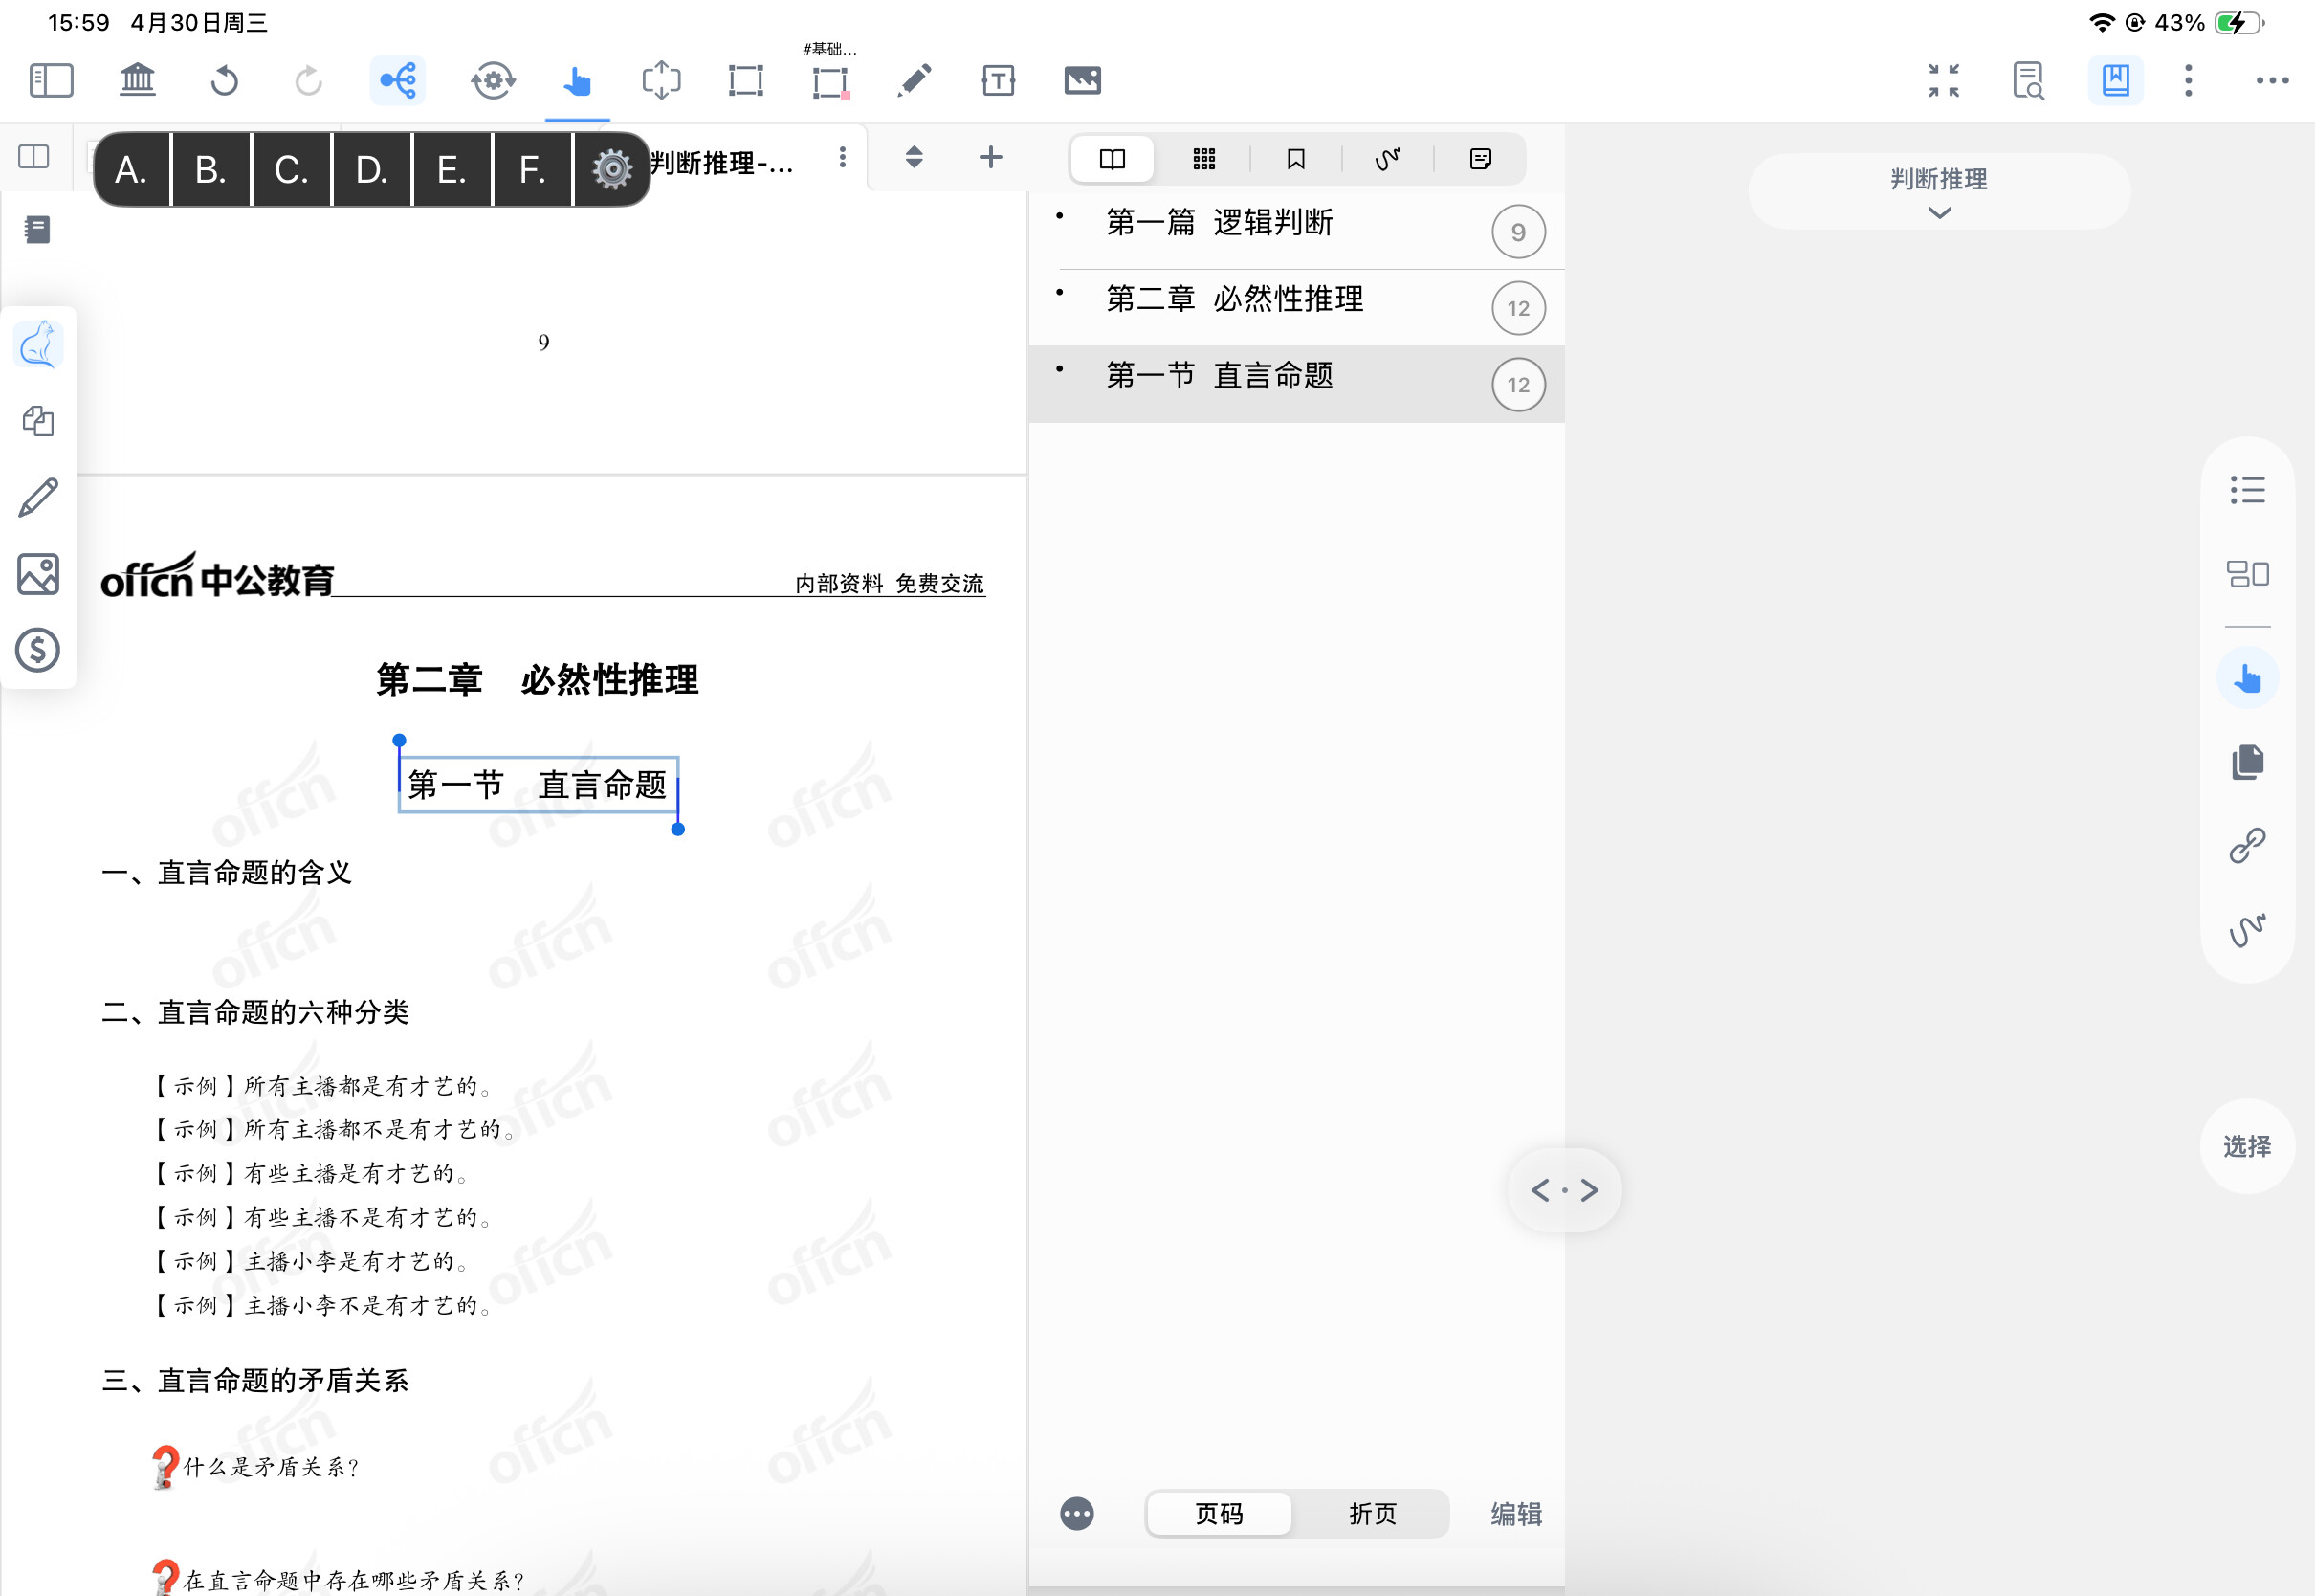Switch to the bookmarks tab
2315x1596 pixels.
click(1295, 159)
